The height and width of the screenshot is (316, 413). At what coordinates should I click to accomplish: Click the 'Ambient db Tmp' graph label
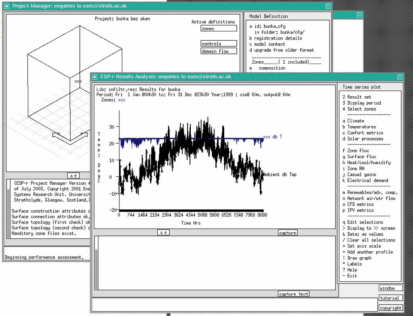pyautogui.click(x=280, y=175)
